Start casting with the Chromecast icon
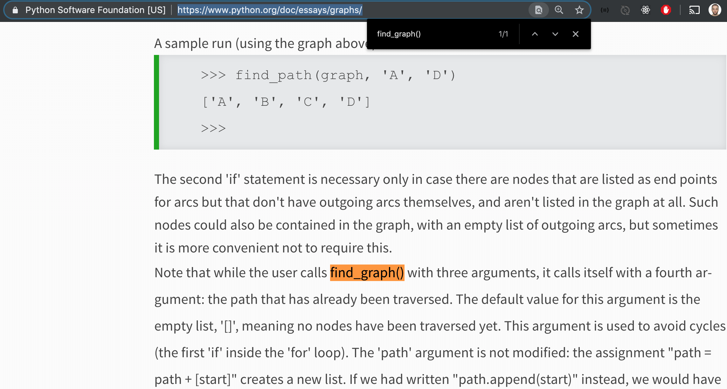This screenshot has height=389, width=727. [695, 10]
